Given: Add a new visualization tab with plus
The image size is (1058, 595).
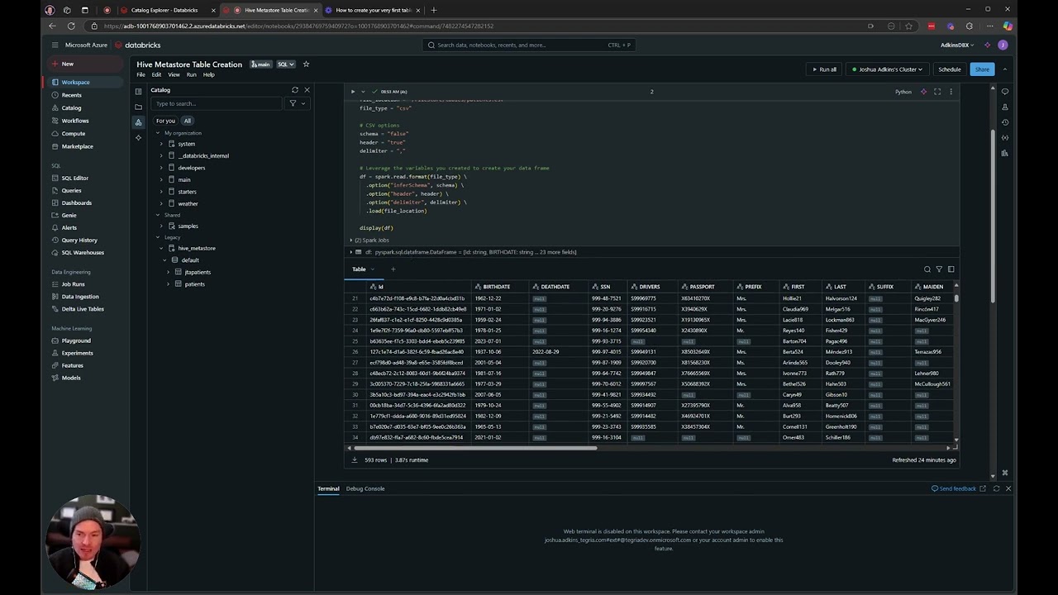Looking at the screenshot, I should coord(393,269).
